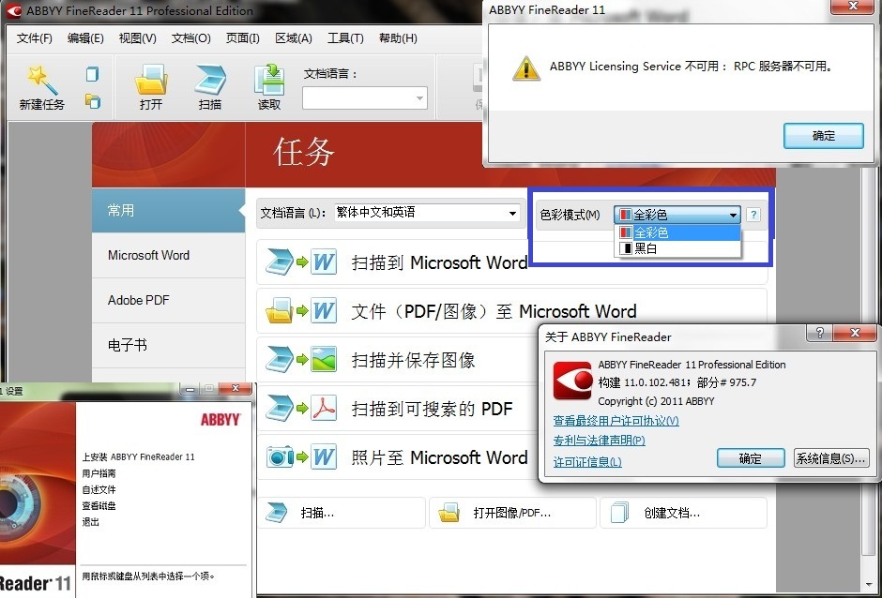This screenshot has height=598, width=882.
Task: Open the 许可证信息(L) link
Action: pyautogui.click(x=587, y=461)
